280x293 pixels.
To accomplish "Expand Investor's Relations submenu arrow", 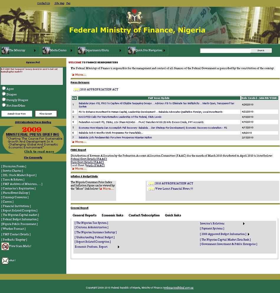I will (x=244, y=224).
